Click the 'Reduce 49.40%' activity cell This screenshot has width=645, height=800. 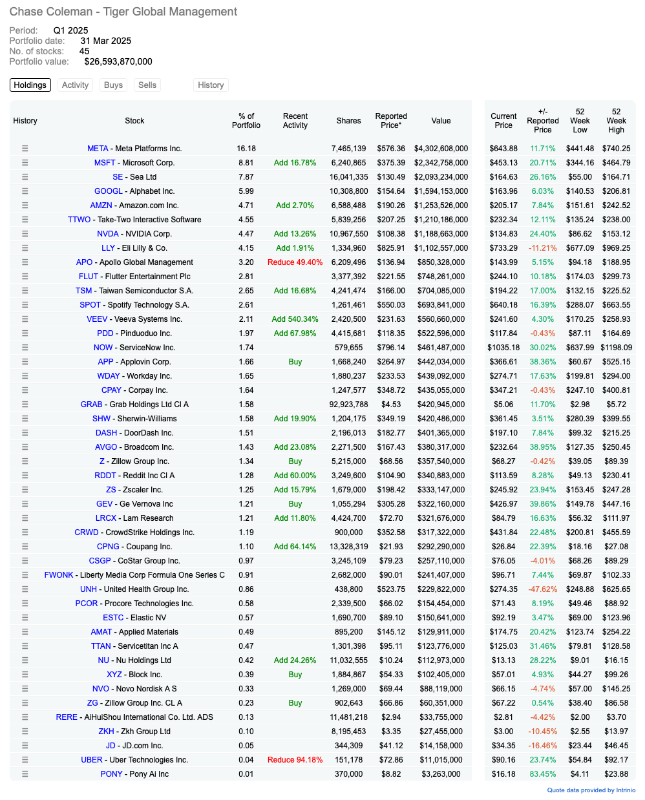coord(295,262)
